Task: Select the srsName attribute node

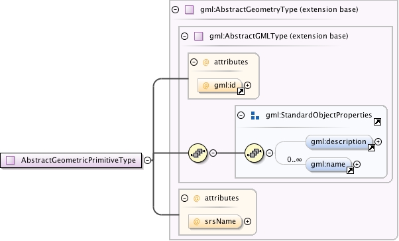Action: (215, 221)
